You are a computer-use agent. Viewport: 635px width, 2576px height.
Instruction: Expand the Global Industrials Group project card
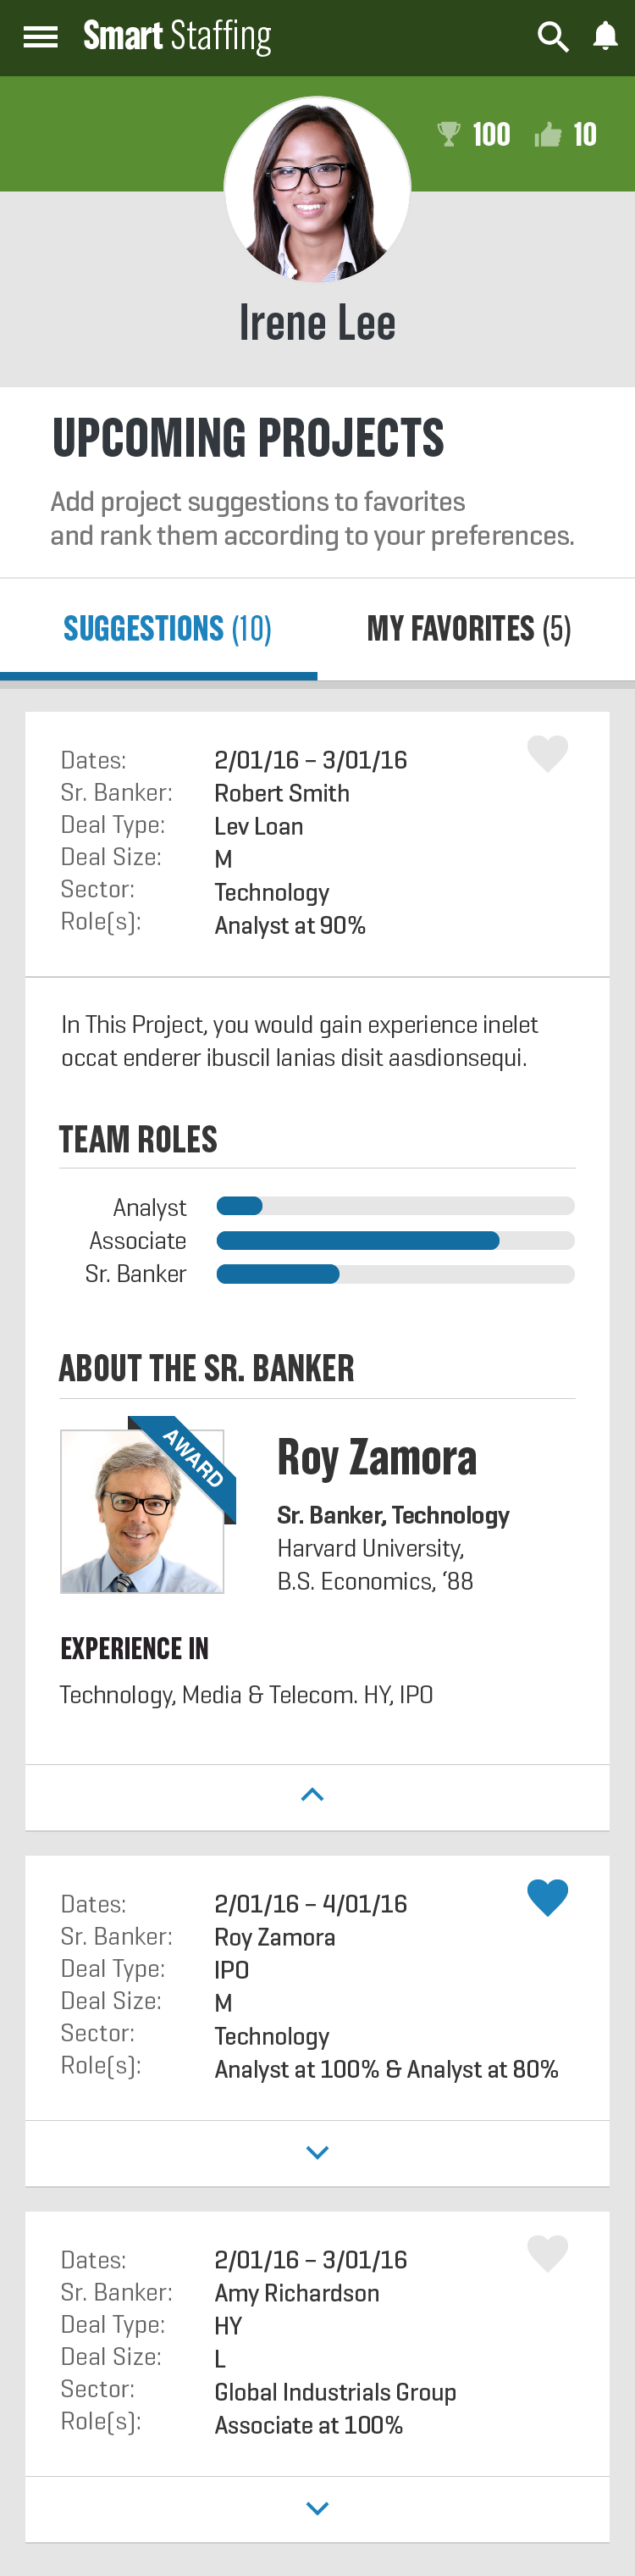(317, 2508)
